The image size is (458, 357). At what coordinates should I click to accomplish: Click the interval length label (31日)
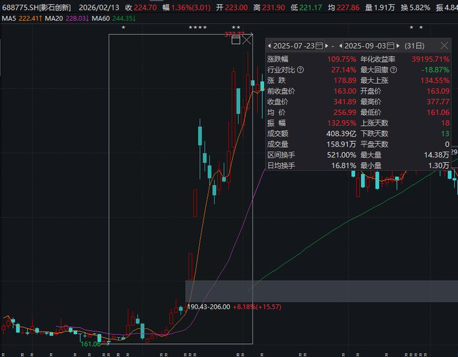414,46
